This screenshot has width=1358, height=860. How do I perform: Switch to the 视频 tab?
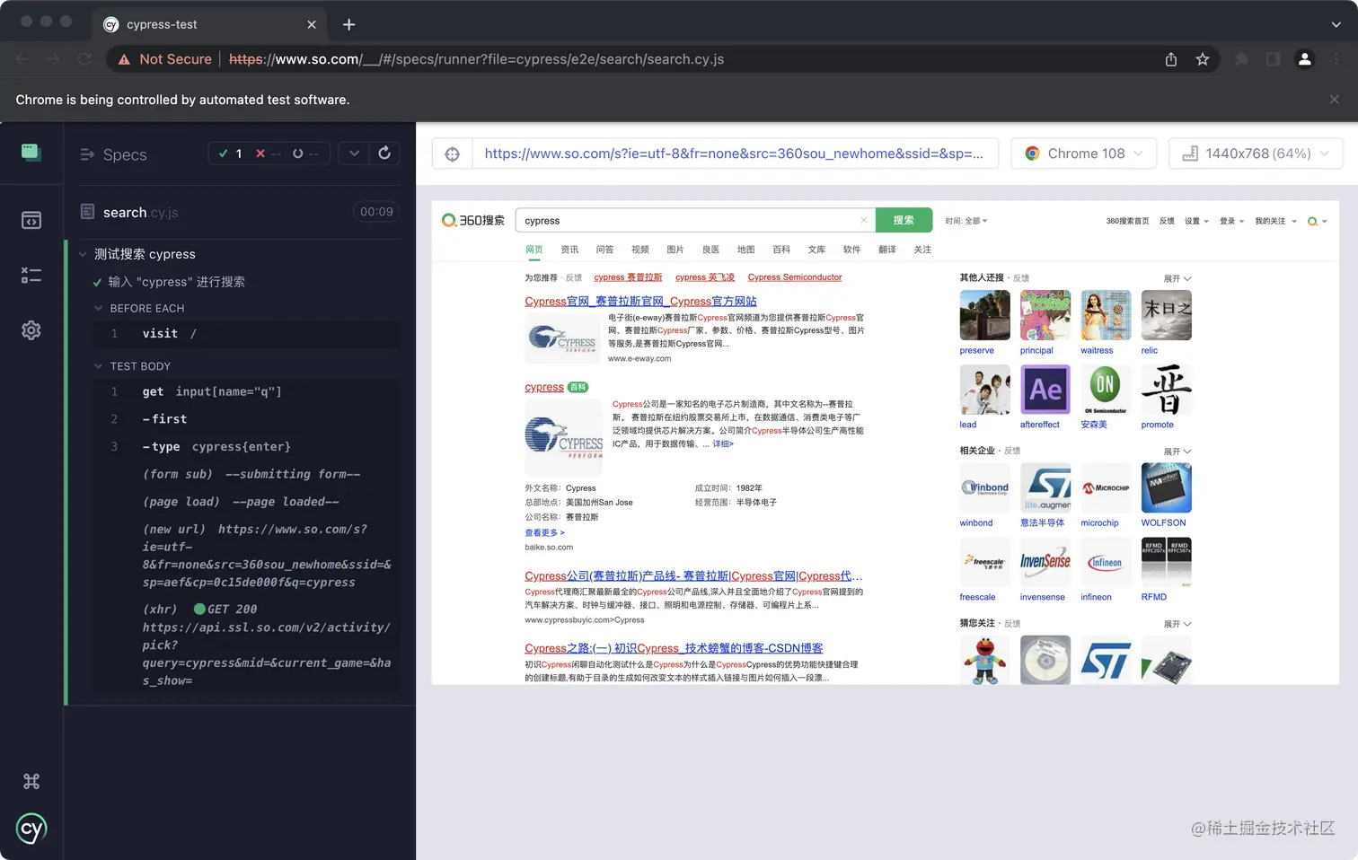pos(640,250)
